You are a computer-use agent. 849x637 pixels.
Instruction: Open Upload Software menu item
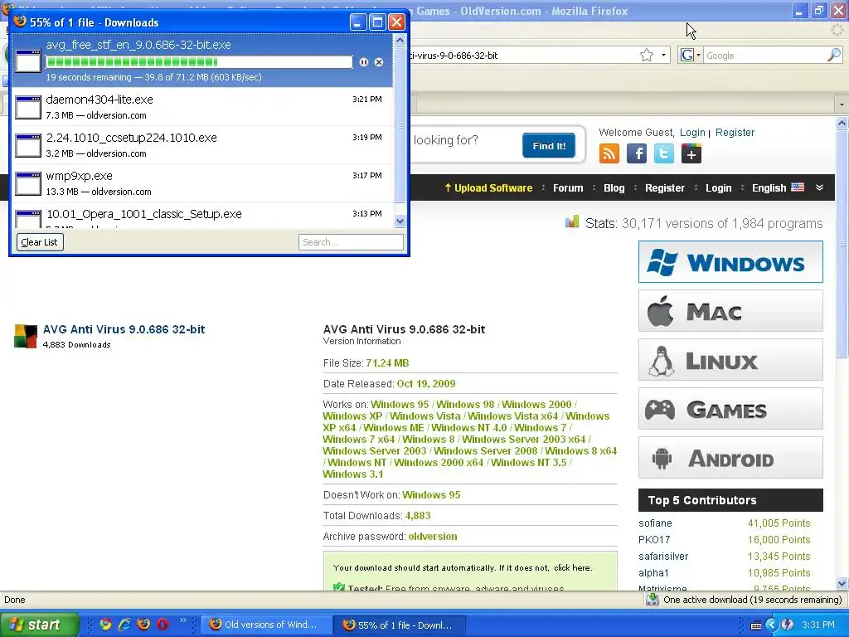[x=488, y=188]
